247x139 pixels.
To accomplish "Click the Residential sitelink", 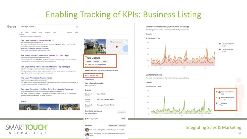I will 31,49.
